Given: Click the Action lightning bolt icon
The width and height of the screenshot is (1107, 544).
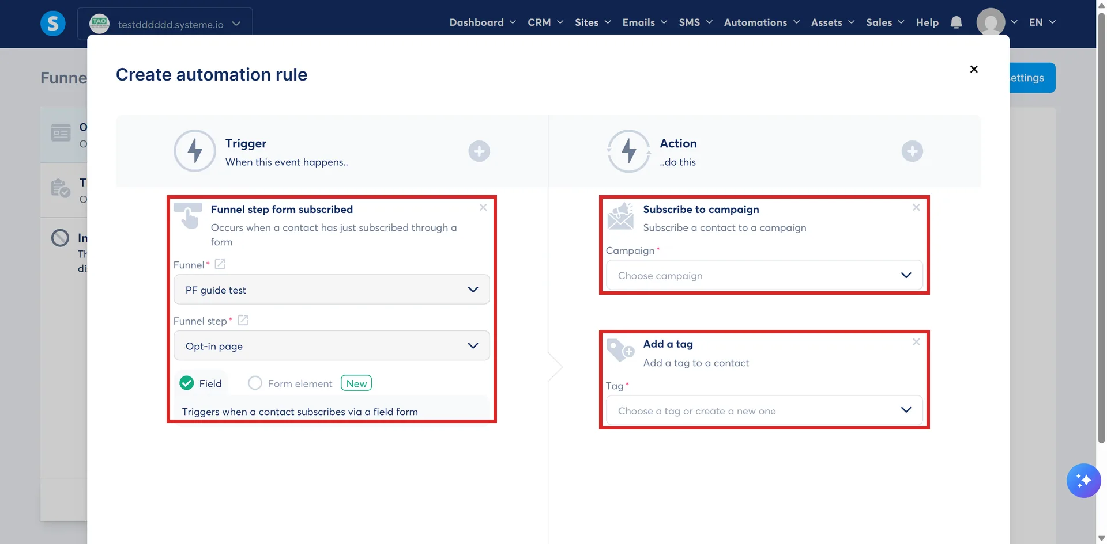Looking at the screenshot, I should coord(628,151).
